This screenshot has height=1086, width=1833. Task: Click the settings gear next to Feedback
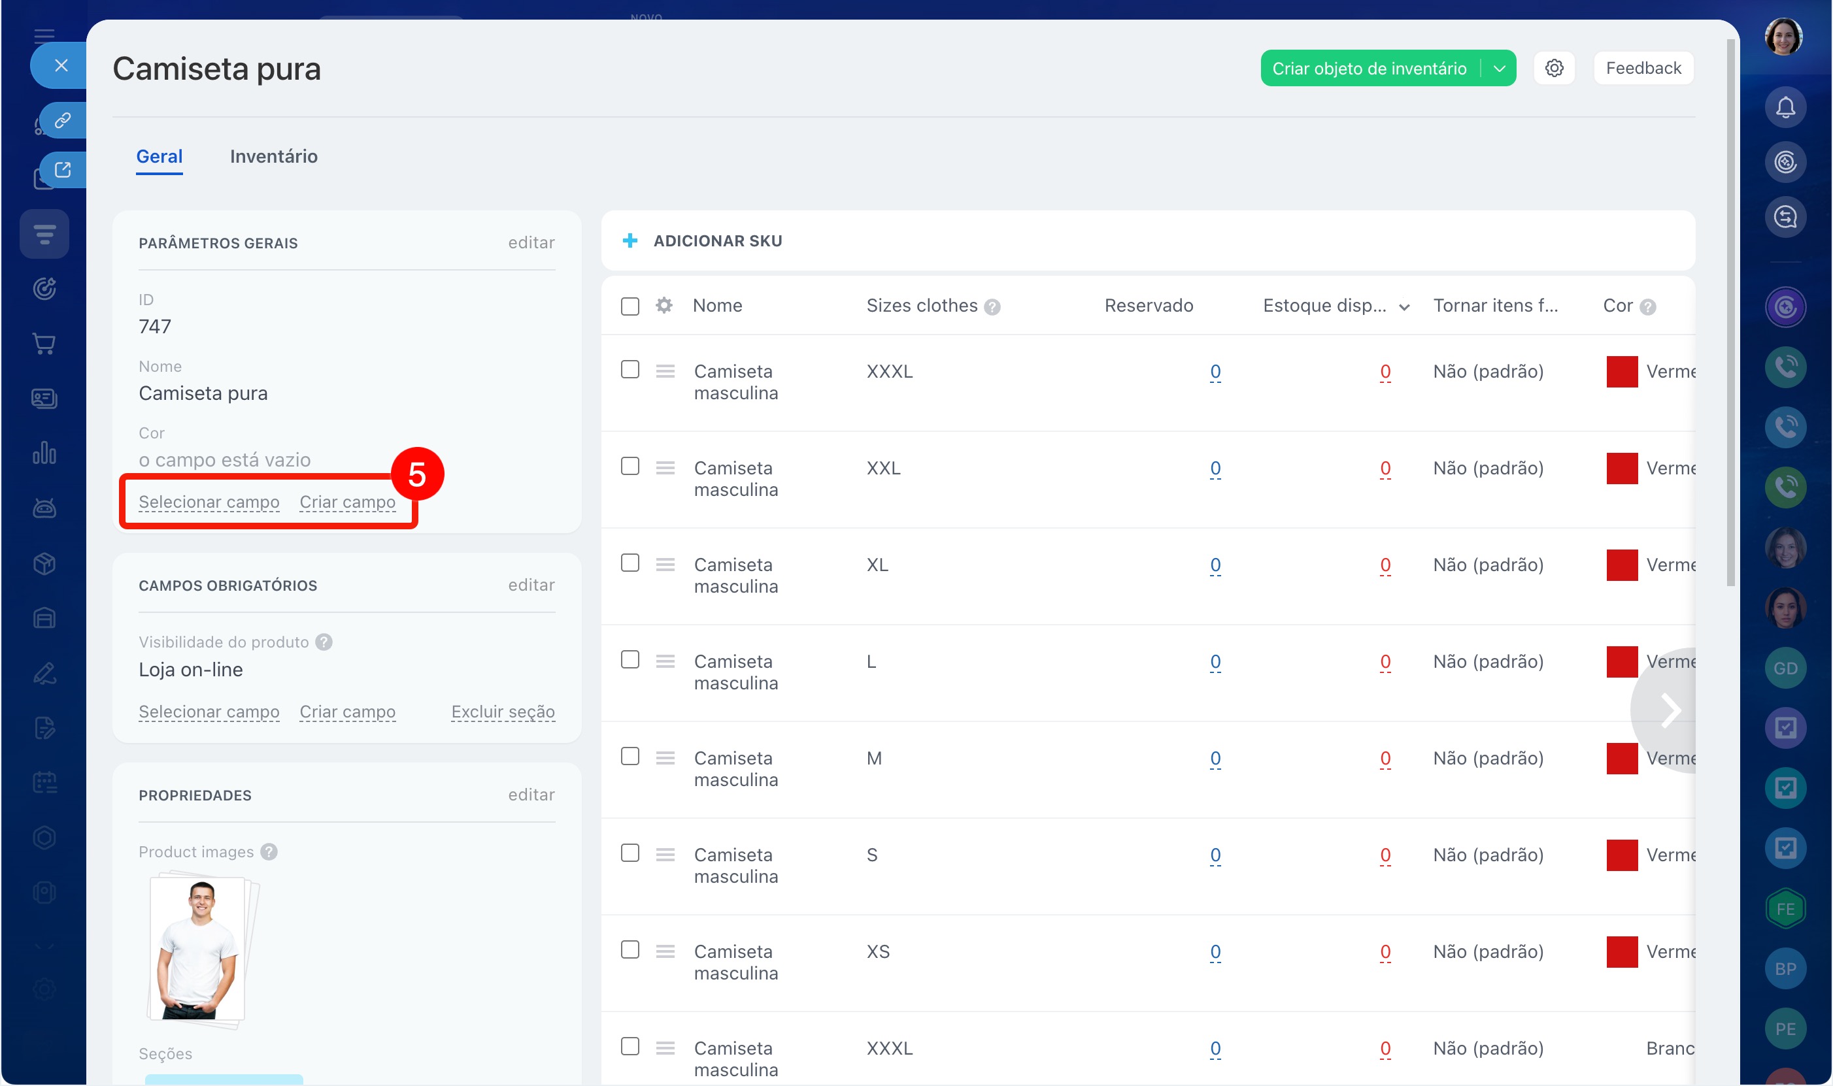click(1553, 68)
